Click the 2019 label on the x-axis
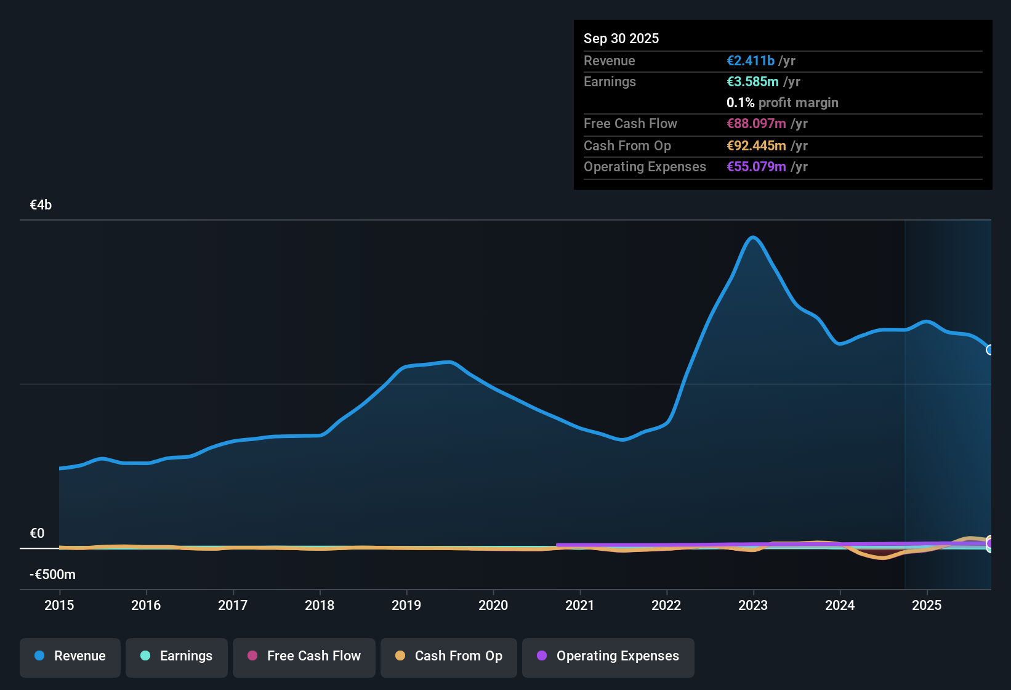The height and width of the screenshot is (690, 1011). [x=406, y=606]
